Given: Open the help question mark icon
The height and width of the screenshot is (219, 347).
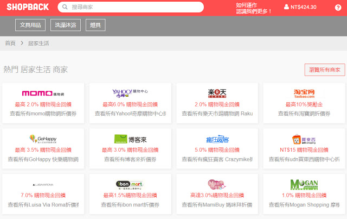Looking at the screenshot, I should 338,7.
